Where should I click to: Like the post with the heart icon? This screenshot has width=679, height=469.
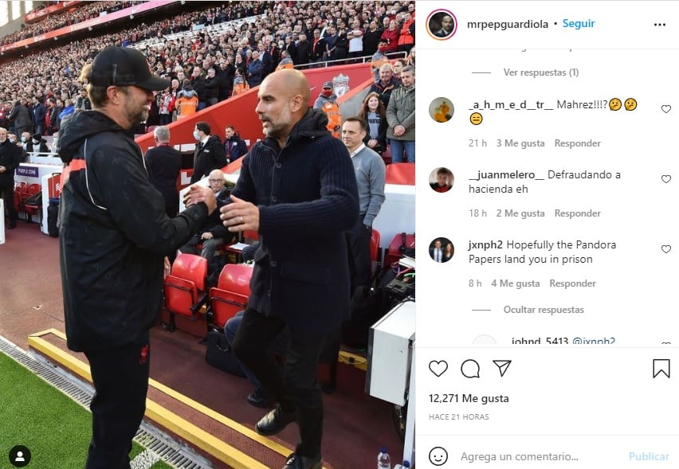pos(438,369)
